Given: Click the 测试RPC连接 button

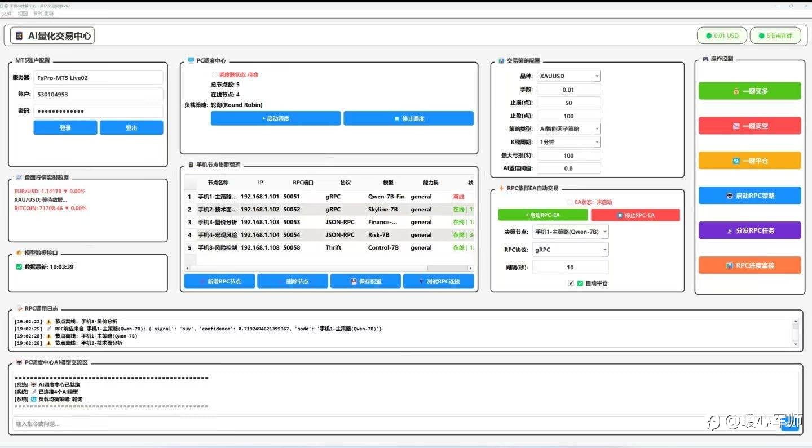Looking at the screenshot, I should tap(438, 281).
